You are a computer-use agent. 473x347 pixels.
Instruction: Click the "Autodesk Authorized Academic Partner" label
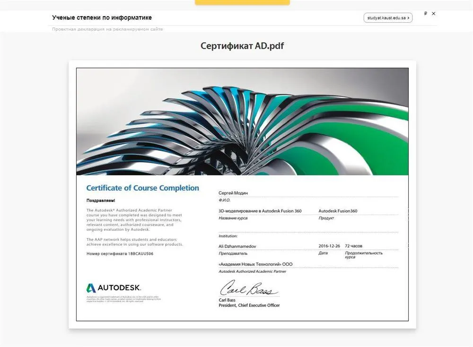(x=252, y=271)
